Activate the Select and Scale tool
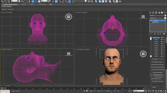This screenshot has width=167, height=93. [39, 1]
